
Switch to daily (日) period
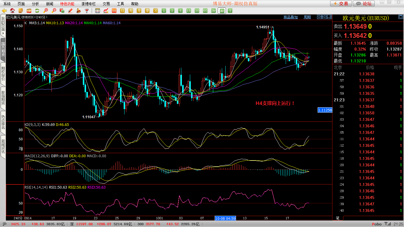122,11
